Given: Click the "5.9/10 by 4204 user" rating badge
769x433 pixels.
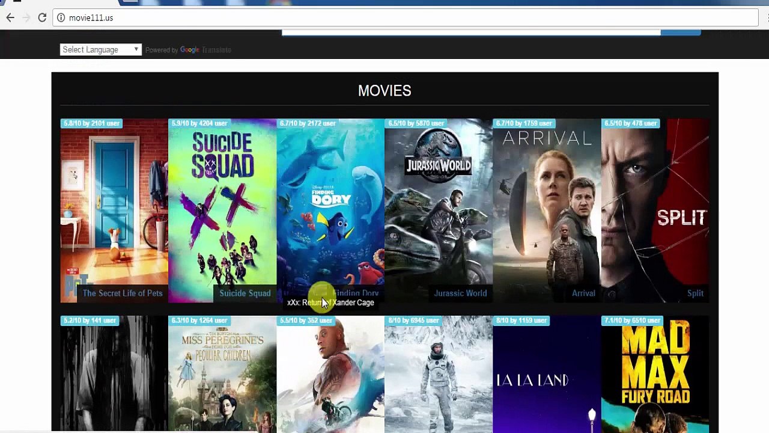Looking at the screenshot, I should [199, 123].
